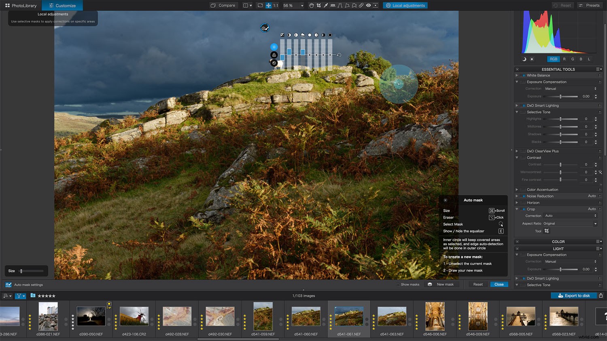
Task: Select the d546-006.NEF thumbnail in the filmstrip
Action: [x=434, y=316]
